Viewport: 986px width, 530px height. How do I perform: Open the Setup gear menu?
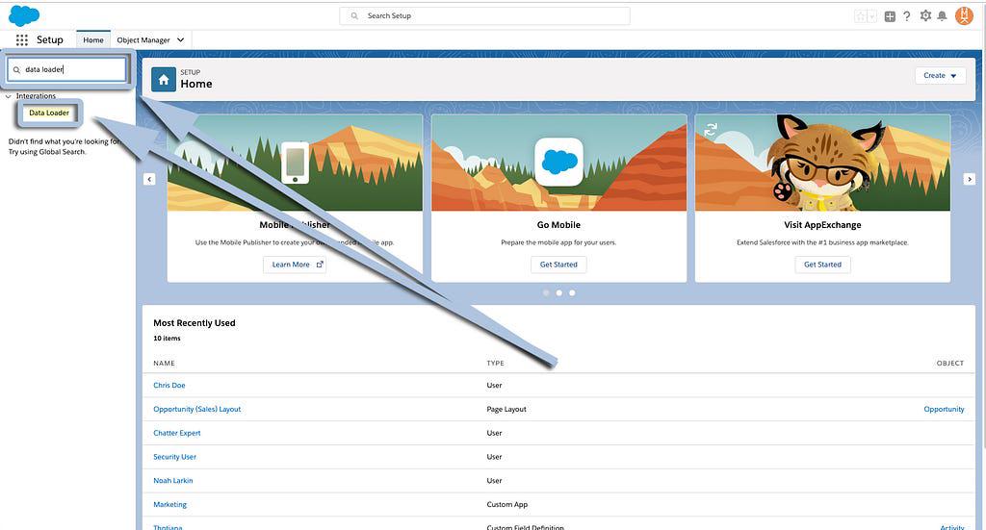(925, 16)
